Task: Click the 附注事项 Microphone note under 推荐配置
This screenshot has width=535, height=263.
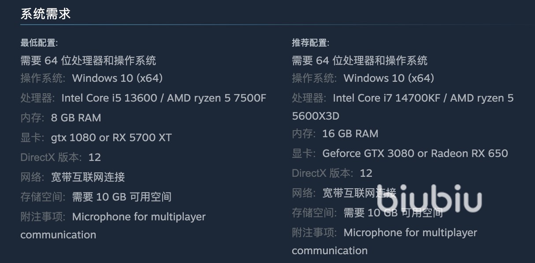Action: 410,233
